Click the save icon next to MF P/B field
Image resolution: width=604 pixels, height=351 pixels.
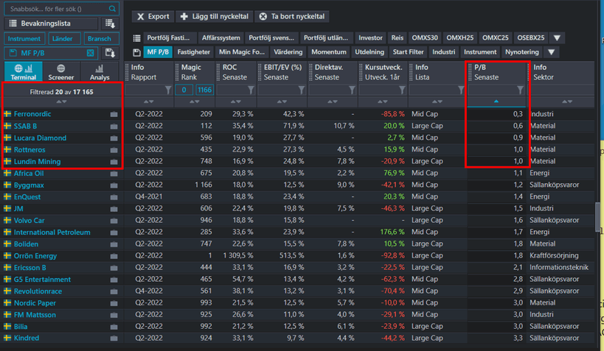[111, 53]
